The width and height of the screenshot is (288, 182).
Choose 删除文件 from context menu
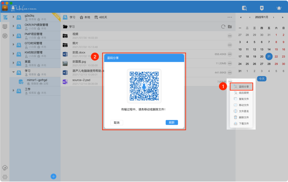tap(241, 118)
